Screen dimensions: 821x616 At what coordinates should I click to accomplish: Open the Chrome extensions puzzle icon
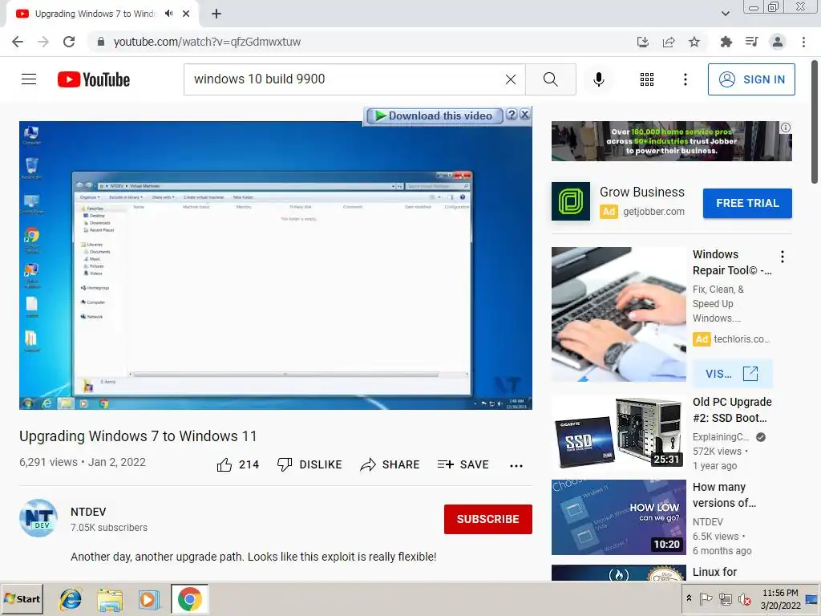pyautogui.click(x=726, y=42)
